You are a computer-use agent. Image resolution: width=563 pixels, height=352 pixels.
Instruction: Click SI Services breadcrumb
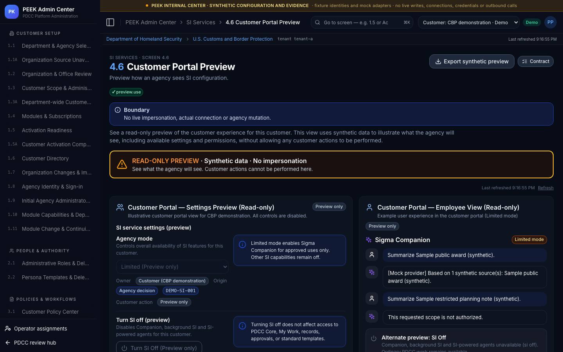(x=201, y=22)
